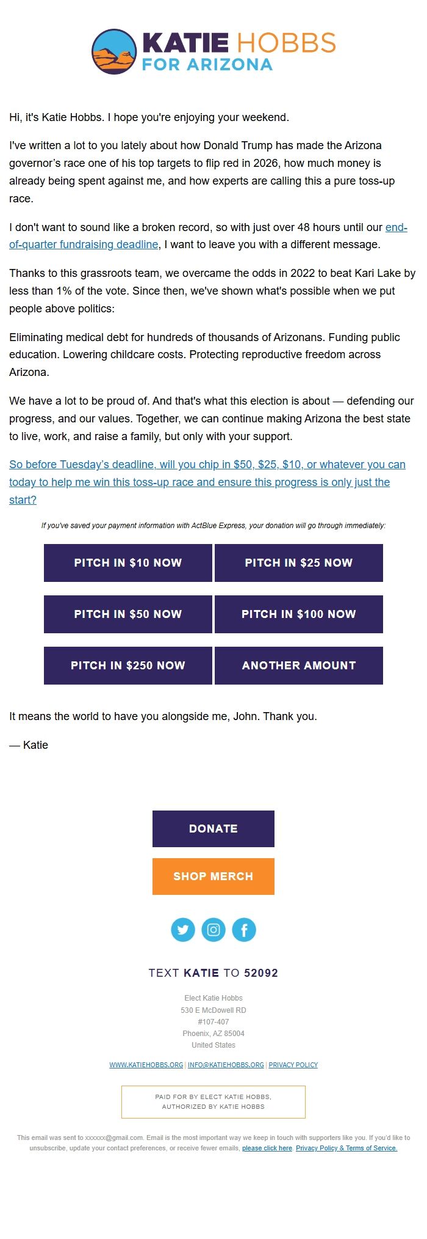Click the Twitter bird icon

pyautogui.click(x=183, y=930)
